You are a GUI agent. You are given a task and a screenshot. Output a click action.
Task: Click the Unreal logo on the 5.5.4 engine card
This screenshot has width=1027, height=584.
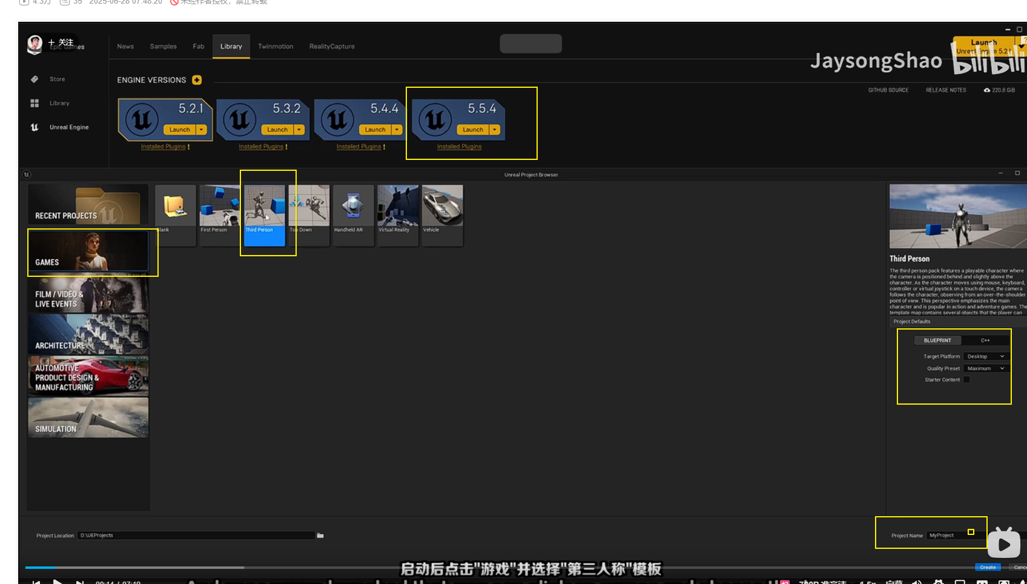coord(435,120)
